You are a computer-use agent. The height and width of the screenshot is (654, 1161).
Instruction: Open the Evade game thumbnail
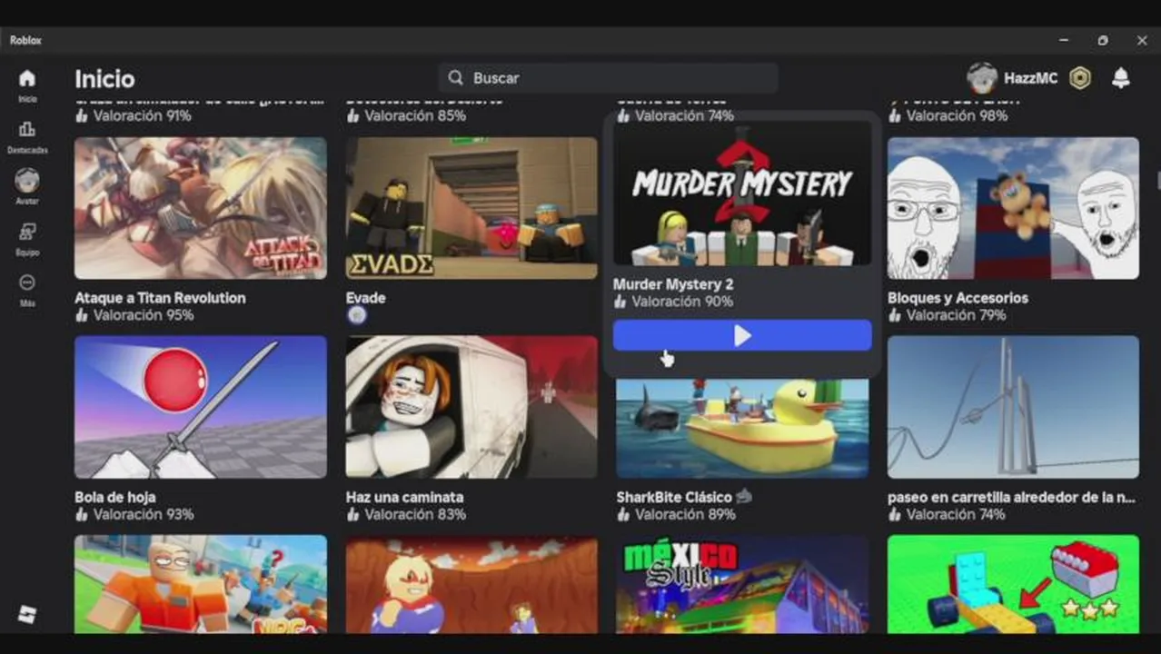pos(471,208)
